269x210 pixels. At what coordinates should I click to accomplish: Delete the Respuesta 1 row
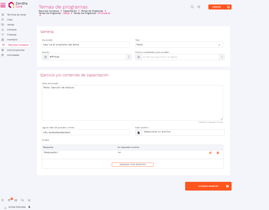point(218,153)
